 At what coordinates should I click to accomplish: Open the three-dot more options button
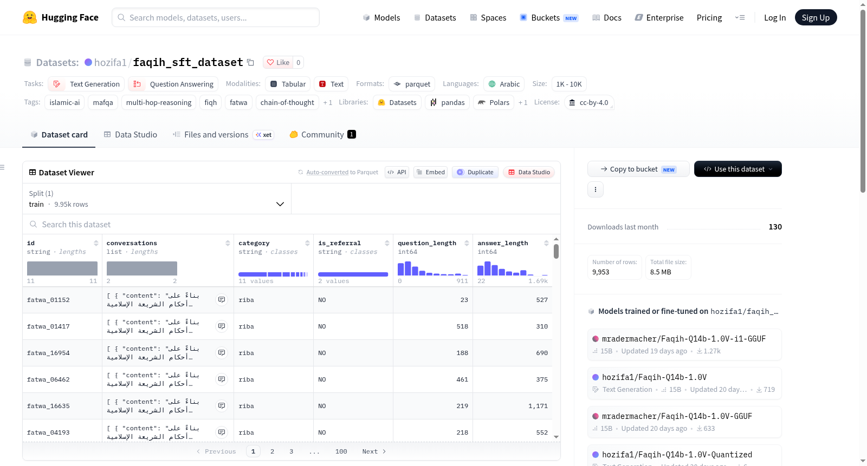pos(596,189)
